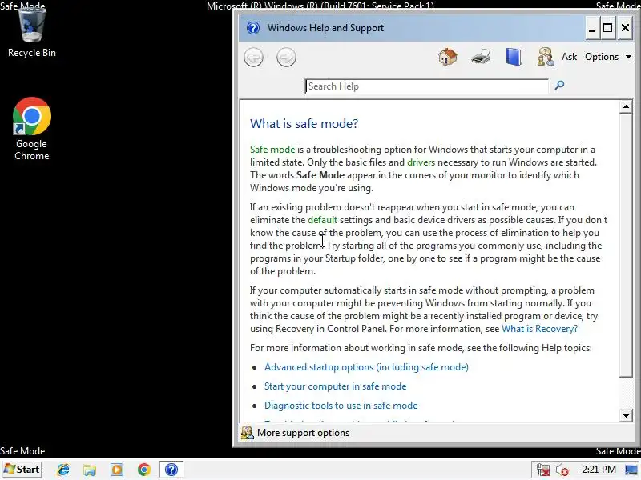Image resolution: width=641 pixels, height=480 pixels.
Task: Open the 'What is Recovery?' link
Action: [x=539, y=329]
